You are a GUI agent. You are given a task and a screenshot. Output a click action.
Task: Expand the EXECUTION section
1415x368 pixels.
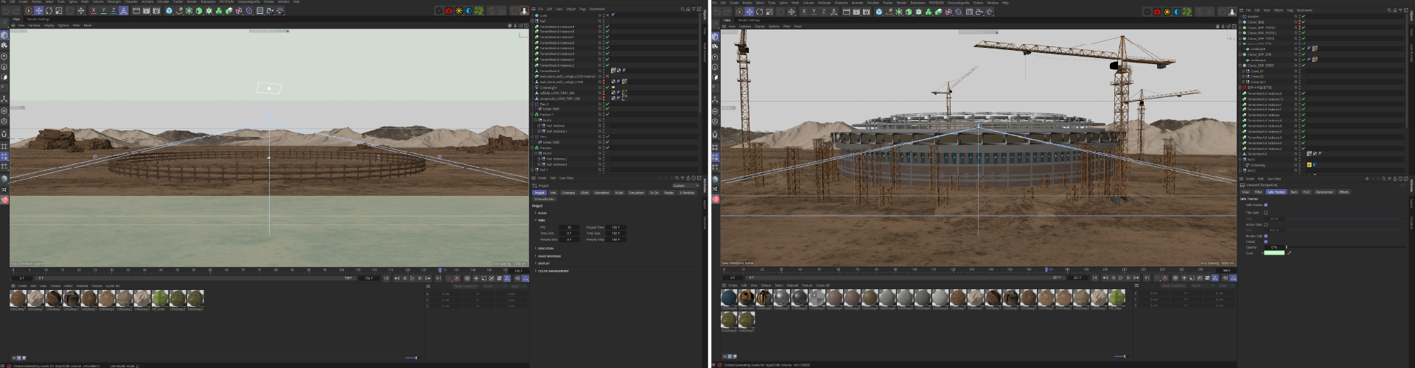[535, 248]
